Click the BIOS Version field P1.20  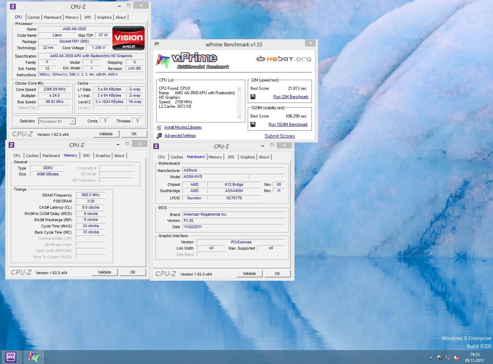tap(233, 220)
